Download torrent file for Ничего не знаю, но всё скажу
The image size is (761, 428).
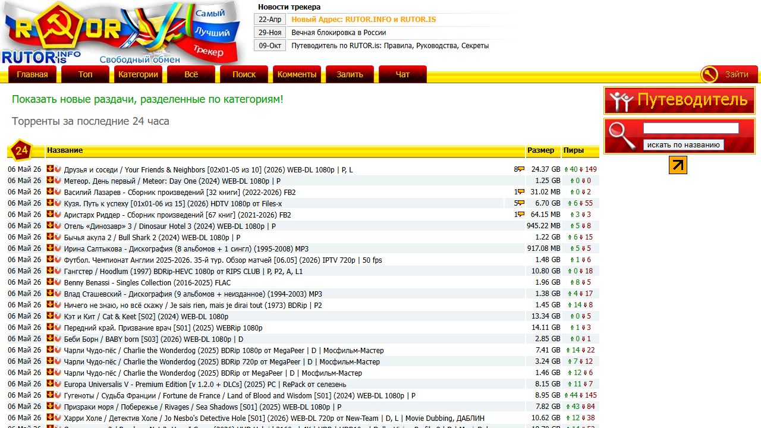[x=50, y=304]
